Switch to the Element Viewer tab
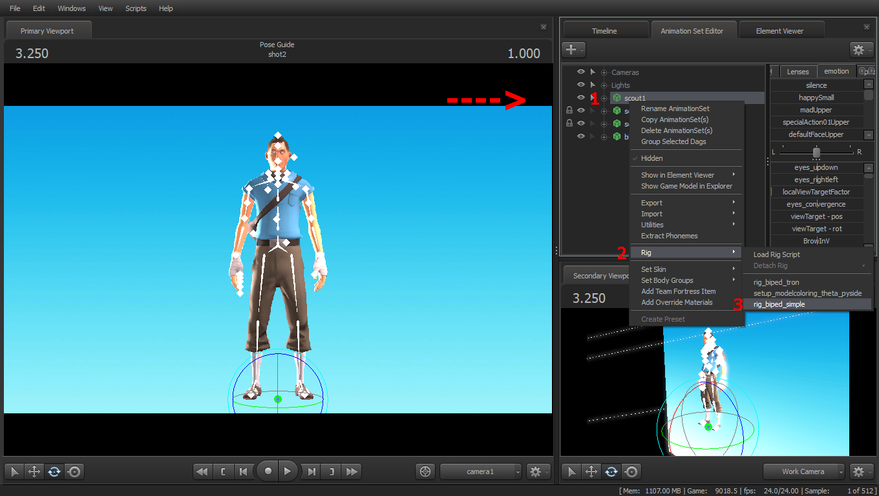 point(779,30)
